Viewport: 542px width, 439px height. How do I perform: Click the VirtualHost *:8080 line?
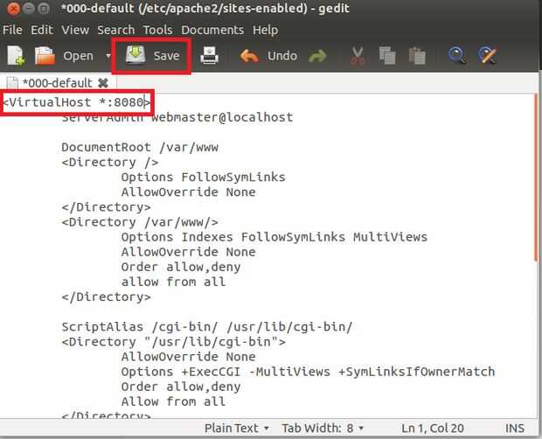(77, 102)
